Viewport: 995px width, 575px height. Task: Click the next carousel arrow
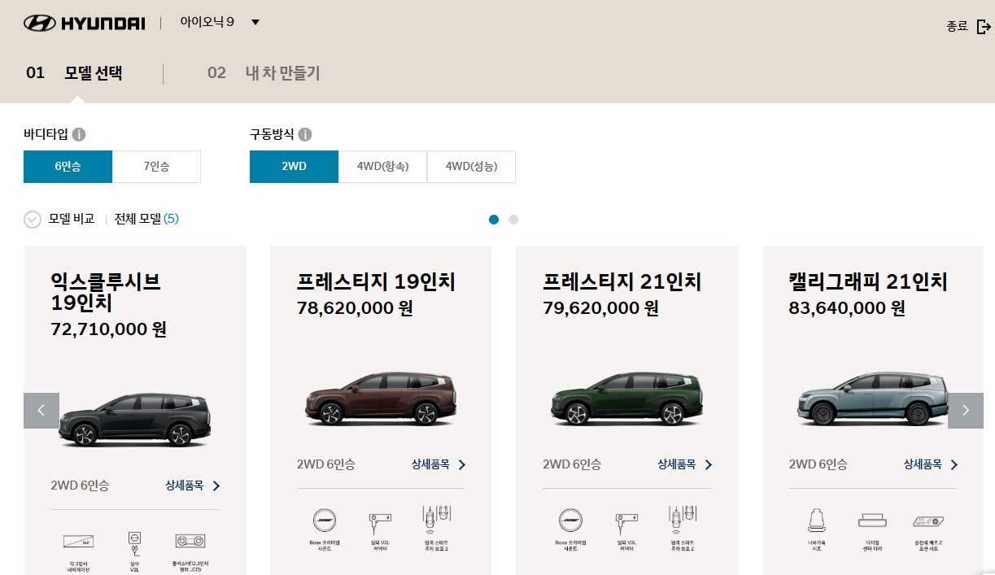pyautogui.click(x=966, y=411)
